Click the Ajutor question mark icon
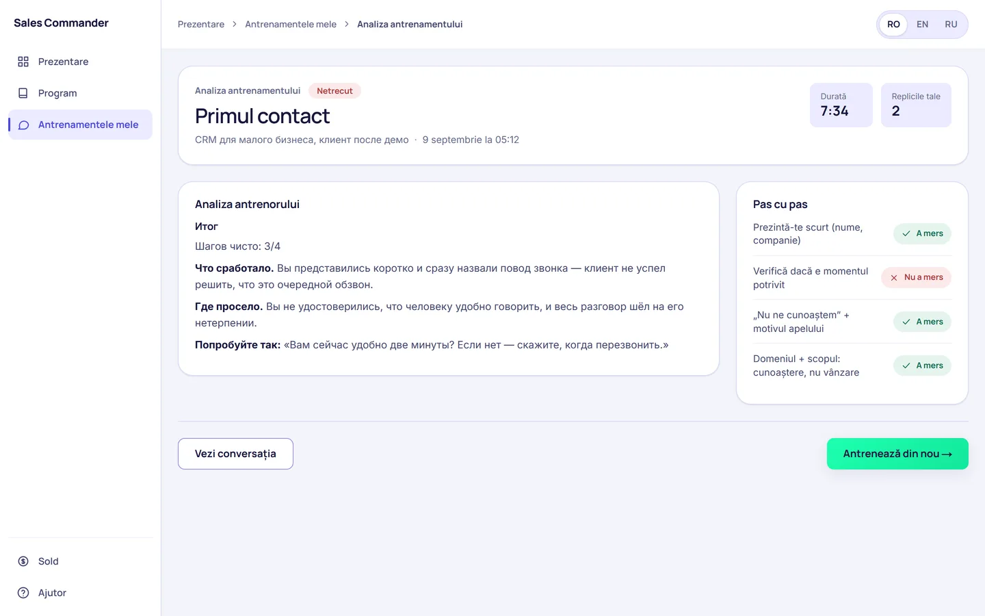 (23, 593)
